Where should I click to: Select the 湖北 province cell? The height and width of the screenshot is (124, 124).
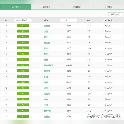point(69,94)
